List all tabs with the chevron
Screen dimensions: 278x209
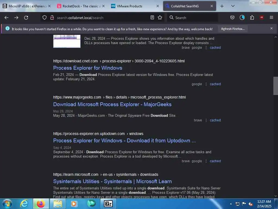pos(233,6)
